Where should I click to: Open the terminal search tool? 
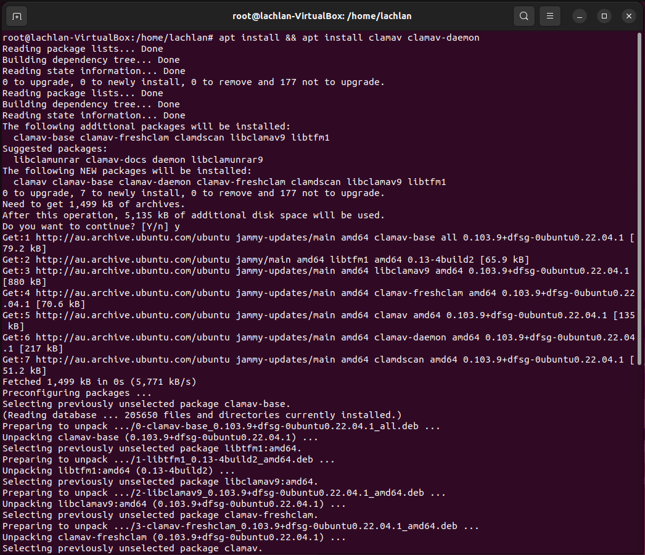pos(524,15)
